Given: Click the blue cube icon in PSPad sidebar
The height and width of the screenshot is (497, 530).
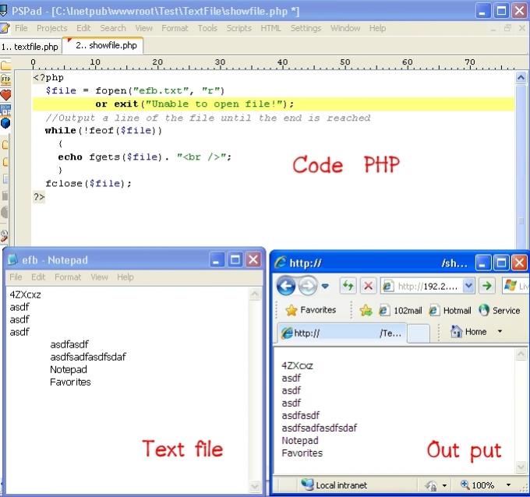Looking at the screenshot, I should coord(5,123).
